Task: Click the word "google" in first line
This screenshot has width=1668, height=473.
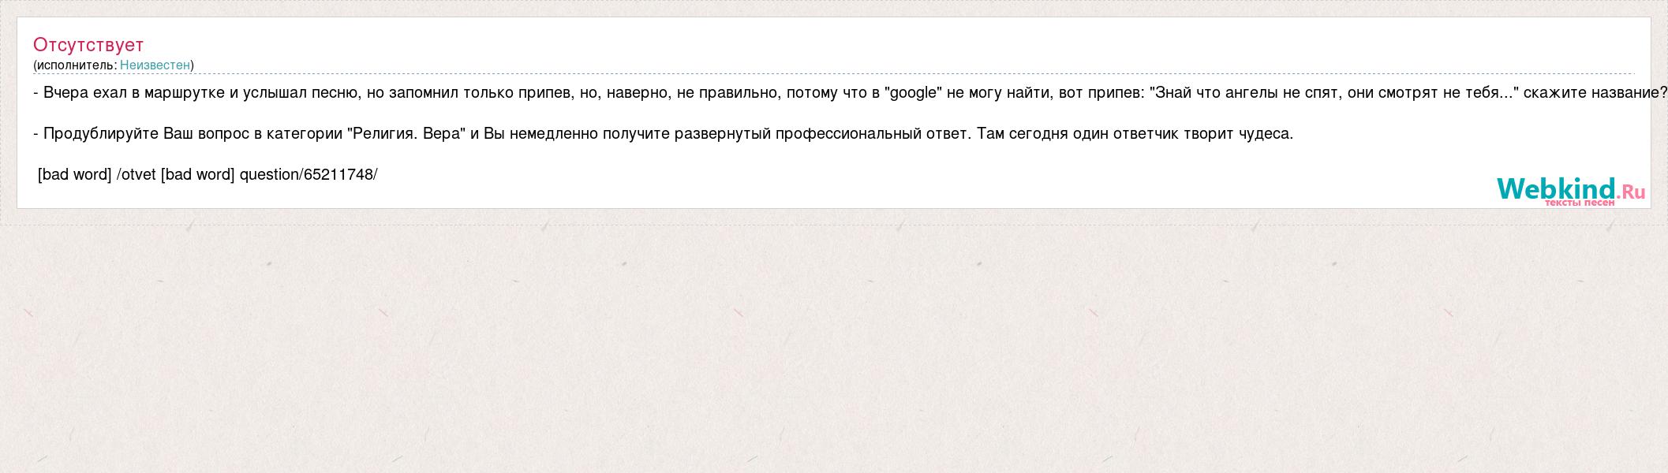Action: (x=914, y=93)
